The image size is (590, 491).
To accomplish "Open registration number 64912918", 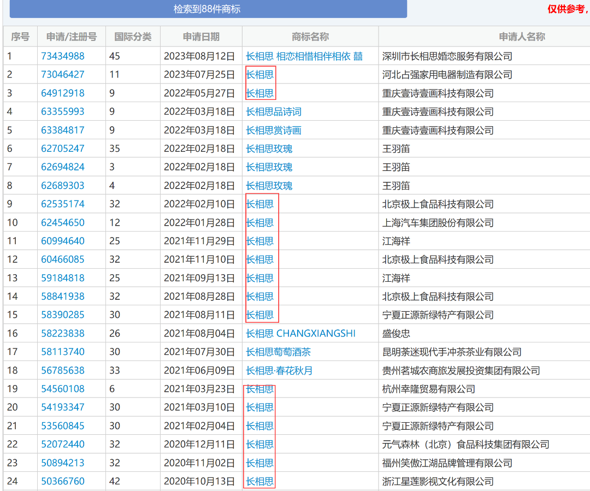I will click(62, 93).
